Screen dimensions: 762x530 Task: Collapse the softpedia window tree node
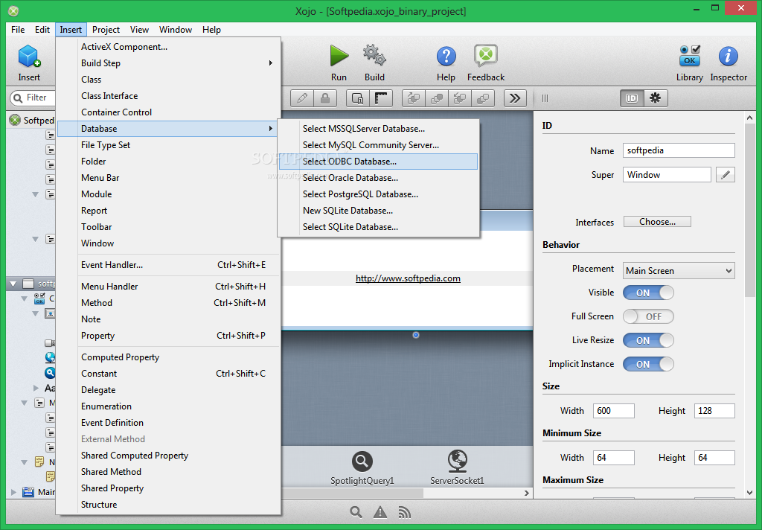(x=13, y=284)
